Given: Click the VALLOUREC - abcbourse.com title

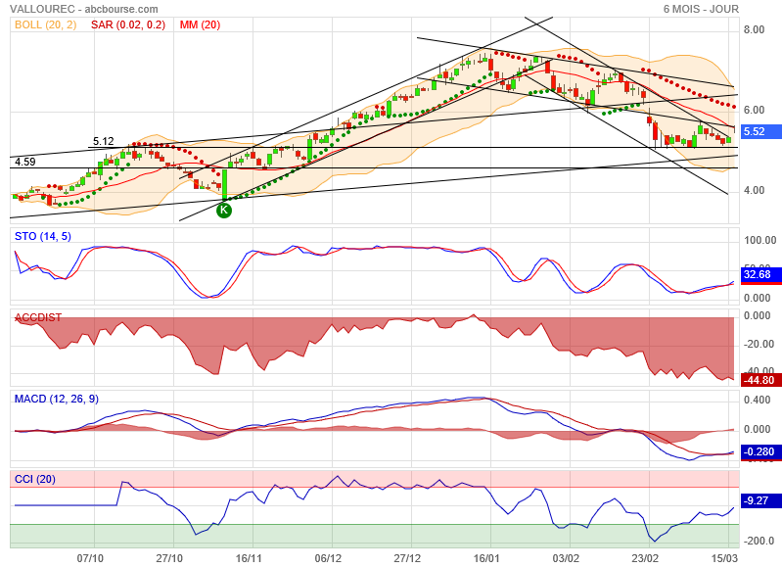Looking at the screenshot, I should 84,9.
